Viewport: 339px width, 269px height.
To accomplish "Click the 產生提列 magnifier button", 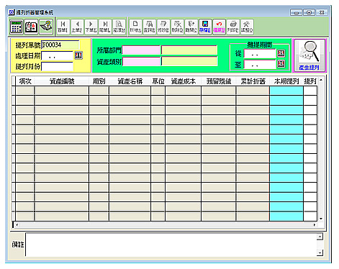I will [309, 55].
